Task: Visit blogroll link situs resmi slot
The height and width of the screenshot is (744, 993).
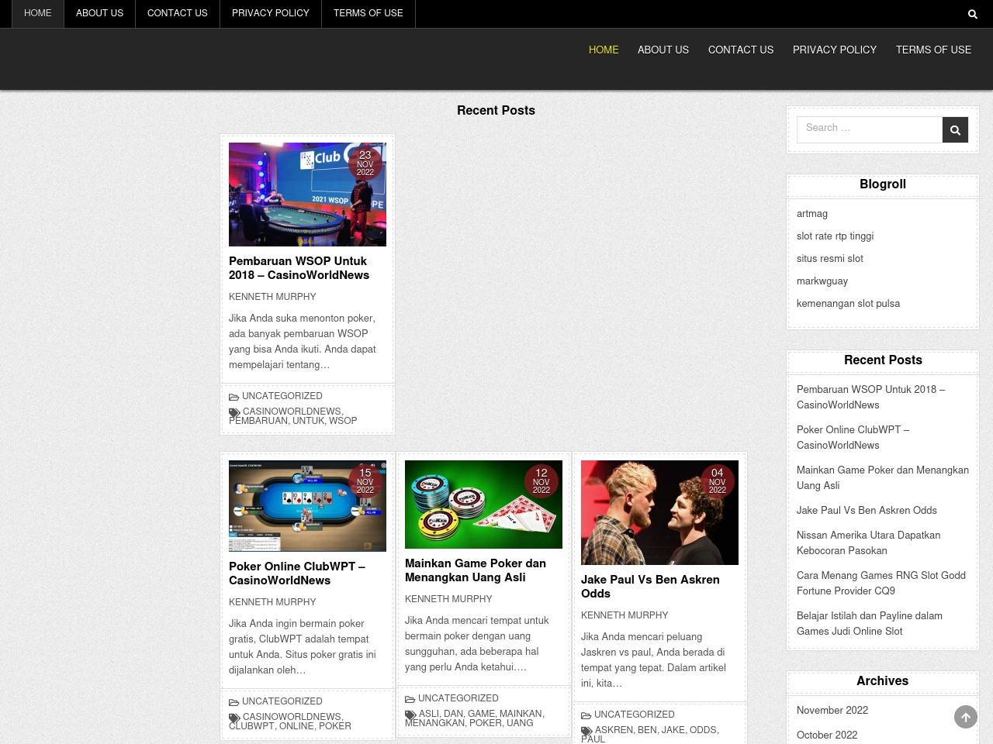Action: pyautogui.click(x=830, y=259)
